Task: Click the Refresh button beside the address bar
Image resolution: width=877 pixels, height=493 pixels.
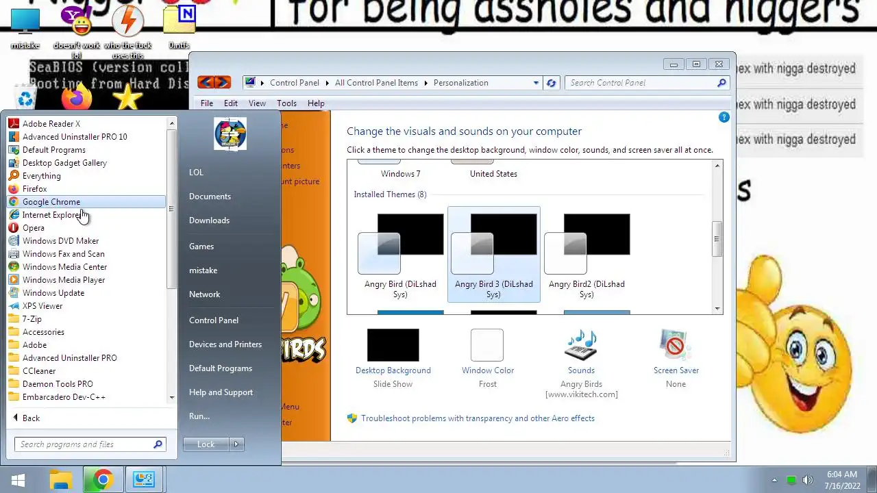Action: 551,83
